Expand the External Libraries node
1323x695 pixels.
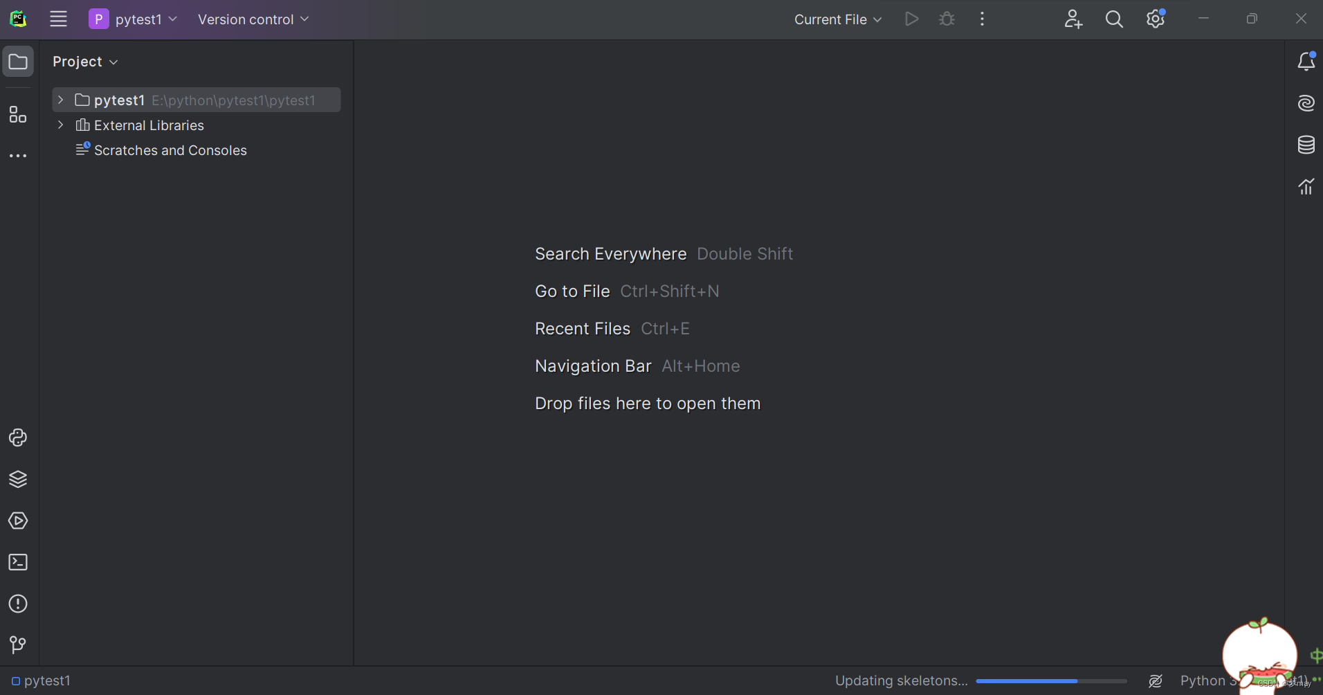pyautogui.click(x=61, y=125)
